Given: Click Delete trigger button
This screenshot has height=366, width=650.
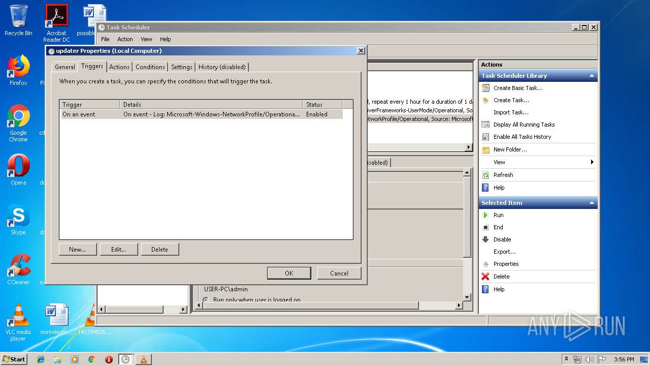Looking at the screenshot, I should tap(159, 250).
